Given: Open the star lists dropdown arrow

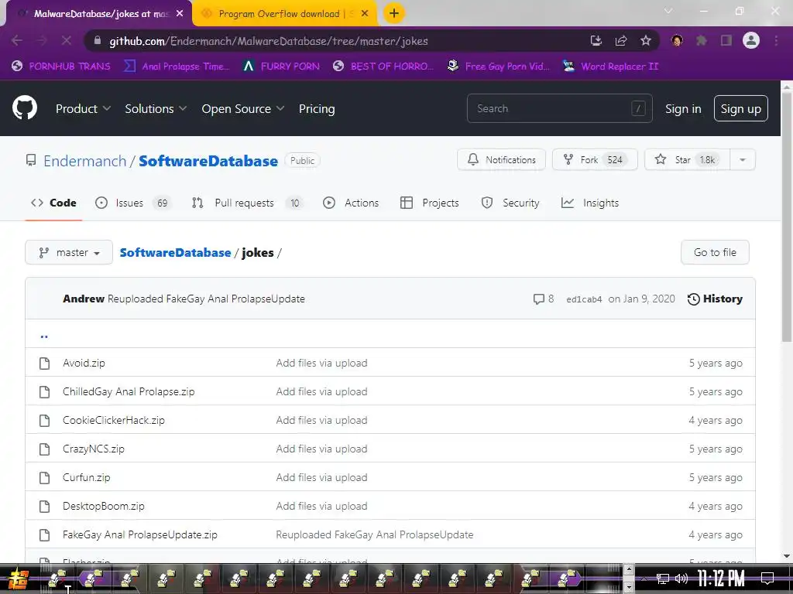Looking at the screenshot, I should click(x=743, y=159).
